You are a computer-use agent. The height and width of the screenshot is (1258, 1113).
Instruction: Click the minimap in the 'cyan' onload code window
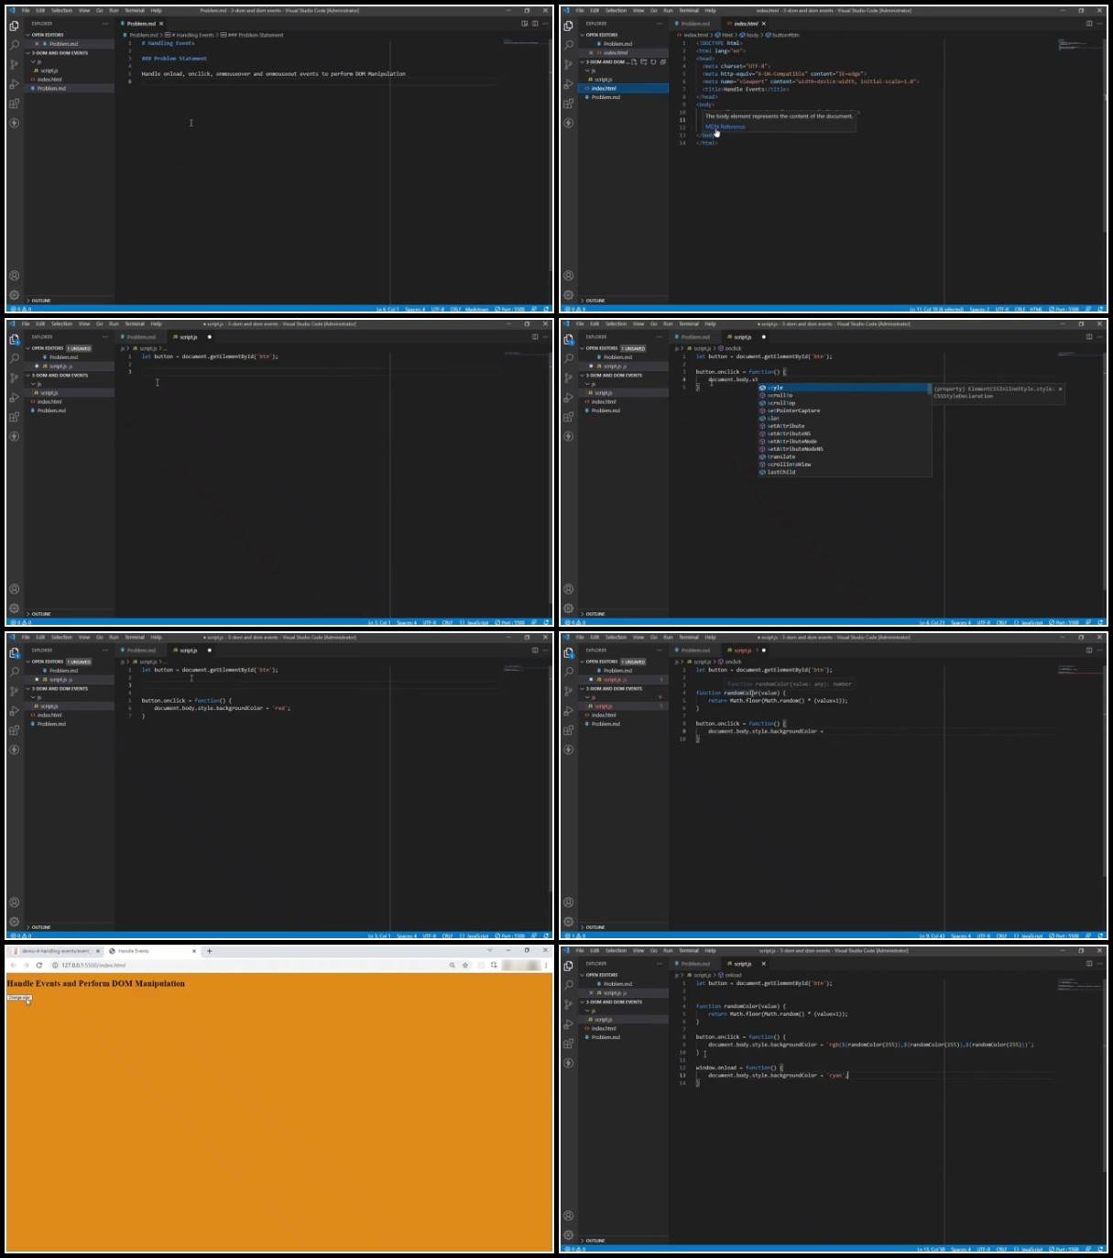(x=1079, y=986)
